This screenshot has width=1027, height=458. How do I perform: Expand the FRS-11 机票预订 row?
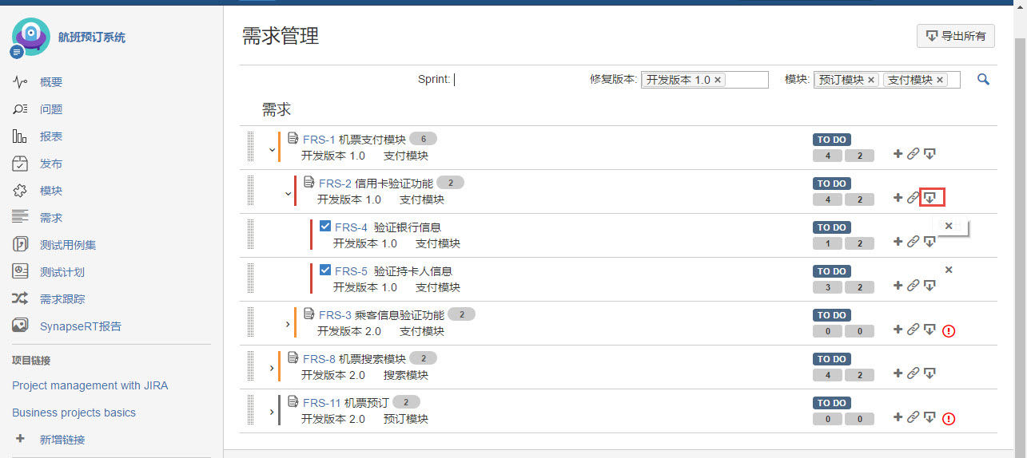[x=272, y=412]
